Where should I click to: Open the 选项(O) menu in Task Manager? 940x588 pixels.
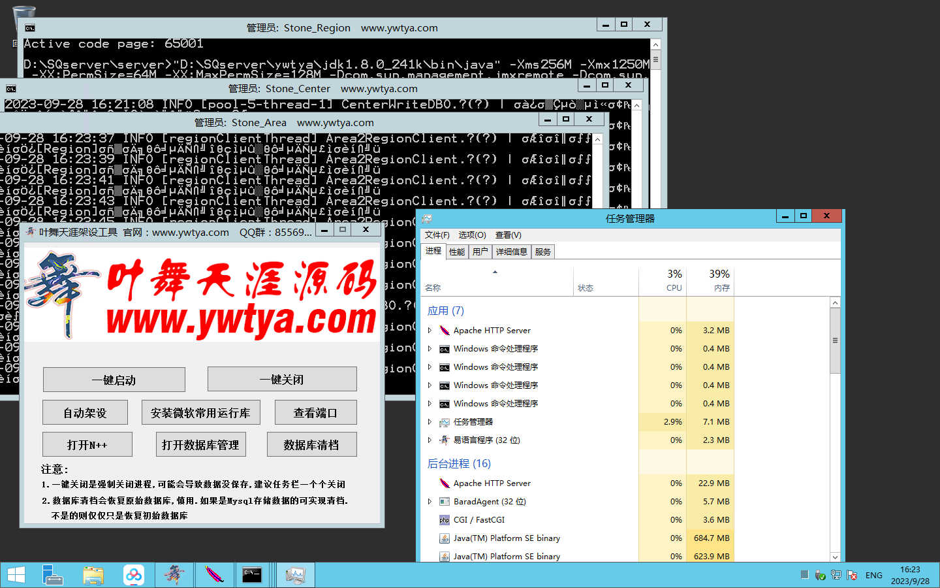pyautogui.click(x=472, y=235)
